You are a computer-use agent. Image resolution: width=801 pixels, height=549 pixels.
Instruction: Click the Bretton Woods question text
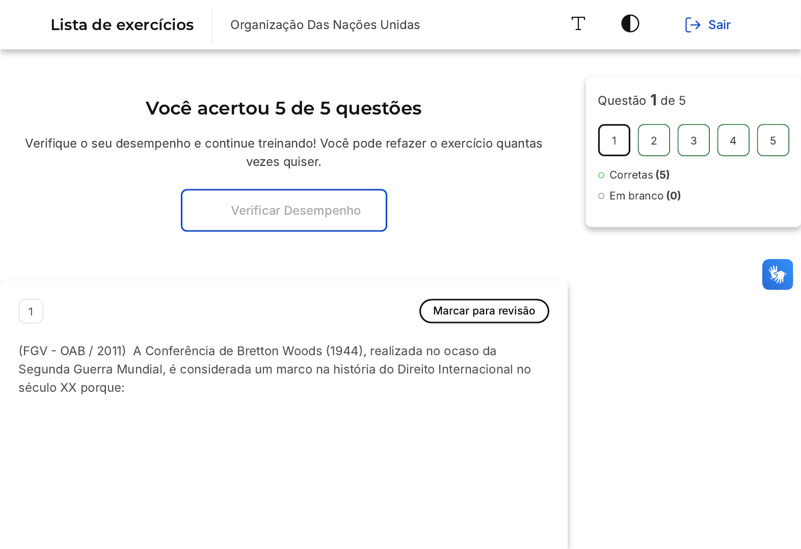275,369
